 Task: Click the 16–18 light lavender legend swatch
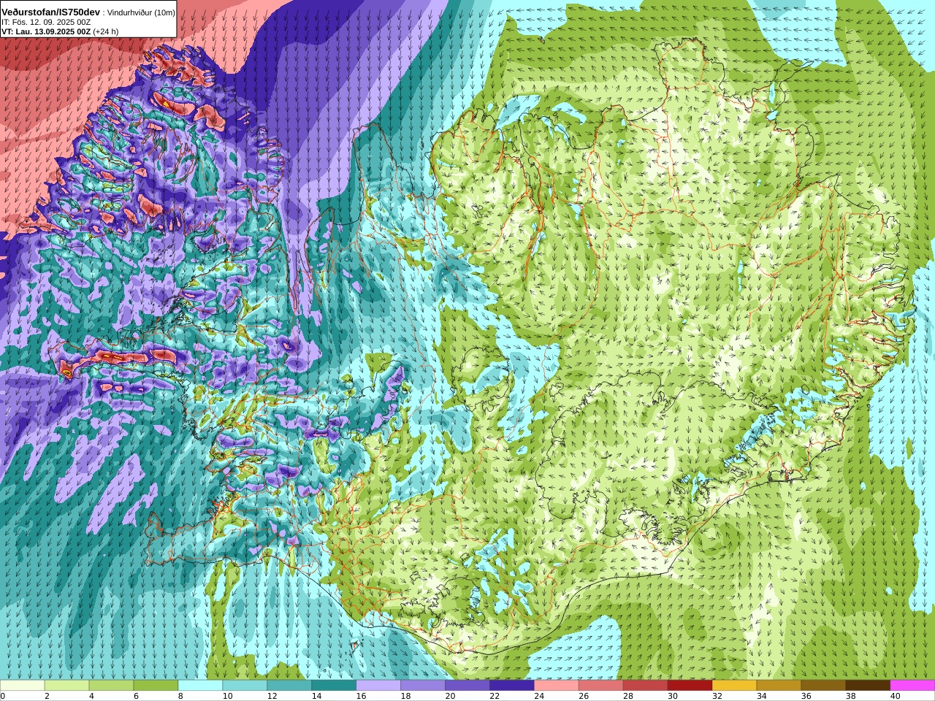click(378, 686)
